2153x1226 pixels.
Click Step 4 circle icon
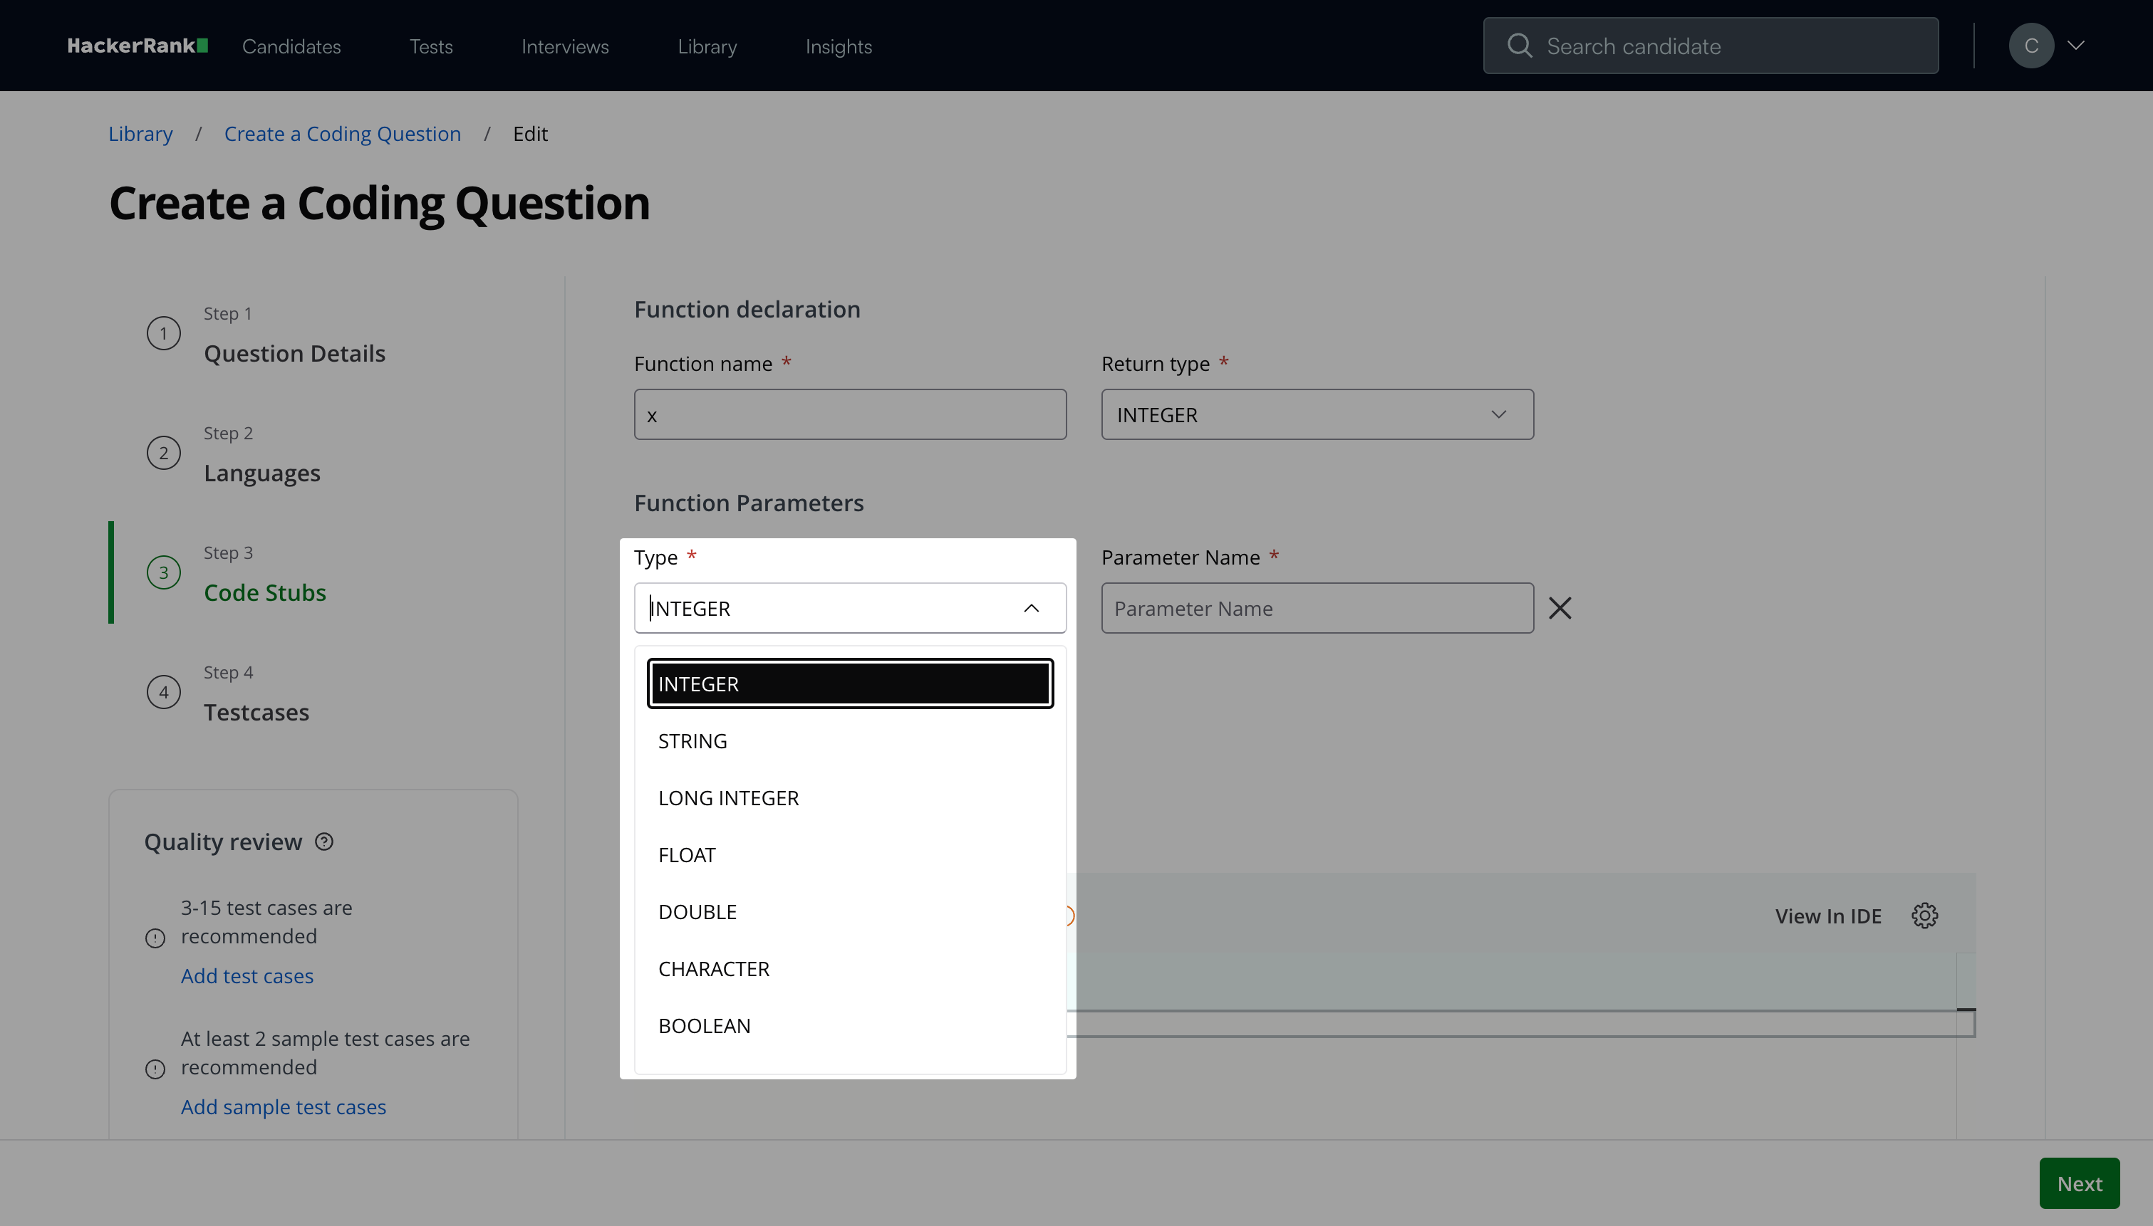point(163,692)
